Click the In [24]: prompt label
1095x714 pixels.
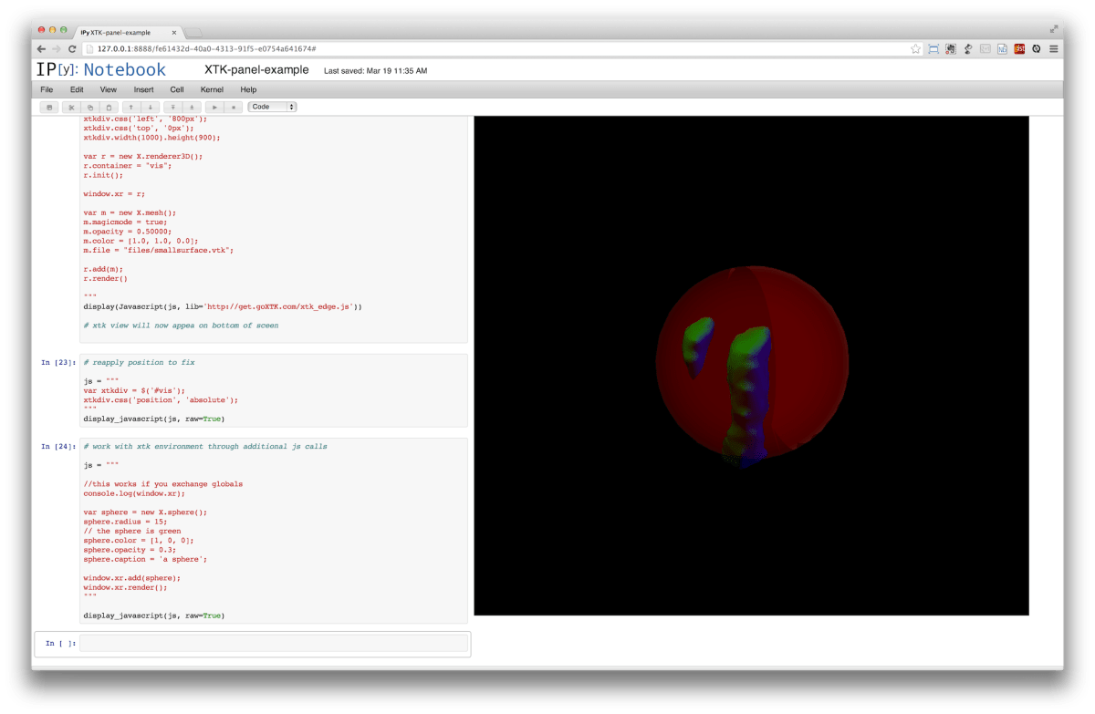(59, 446)
